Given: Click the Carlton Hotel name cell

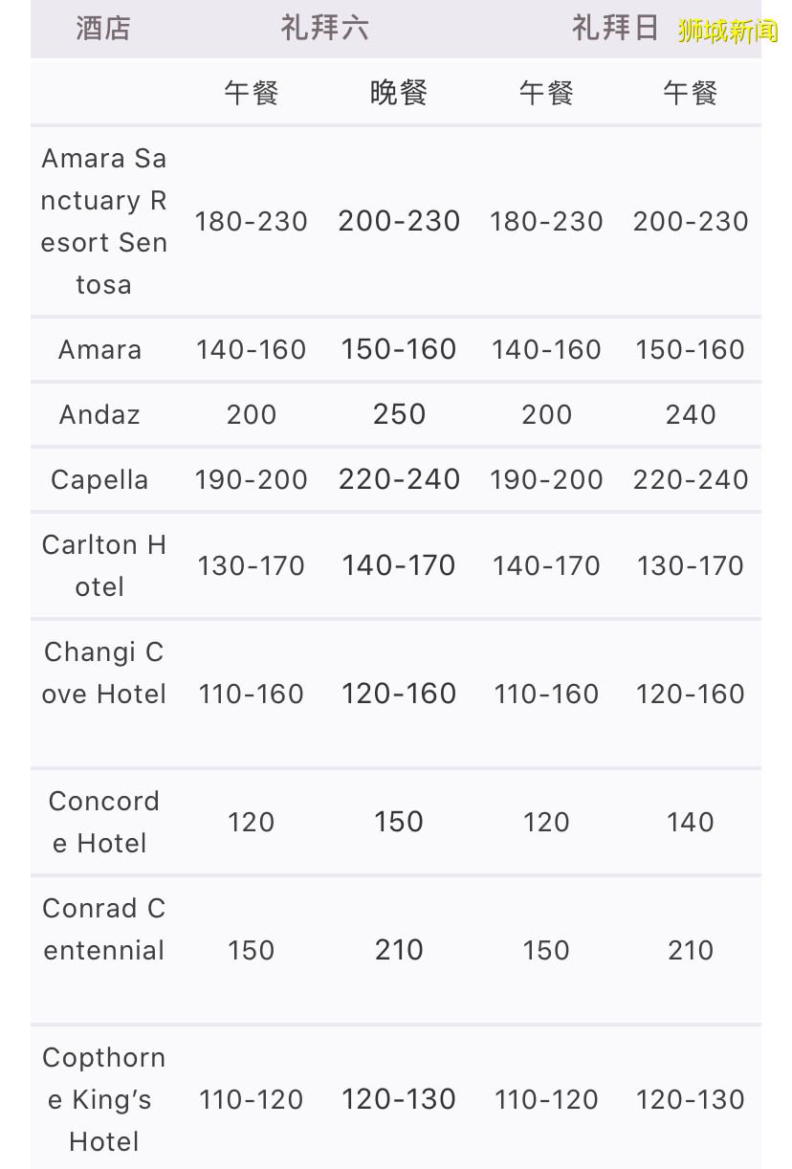Looking at the screenshot, I should (x=103, y=565).
